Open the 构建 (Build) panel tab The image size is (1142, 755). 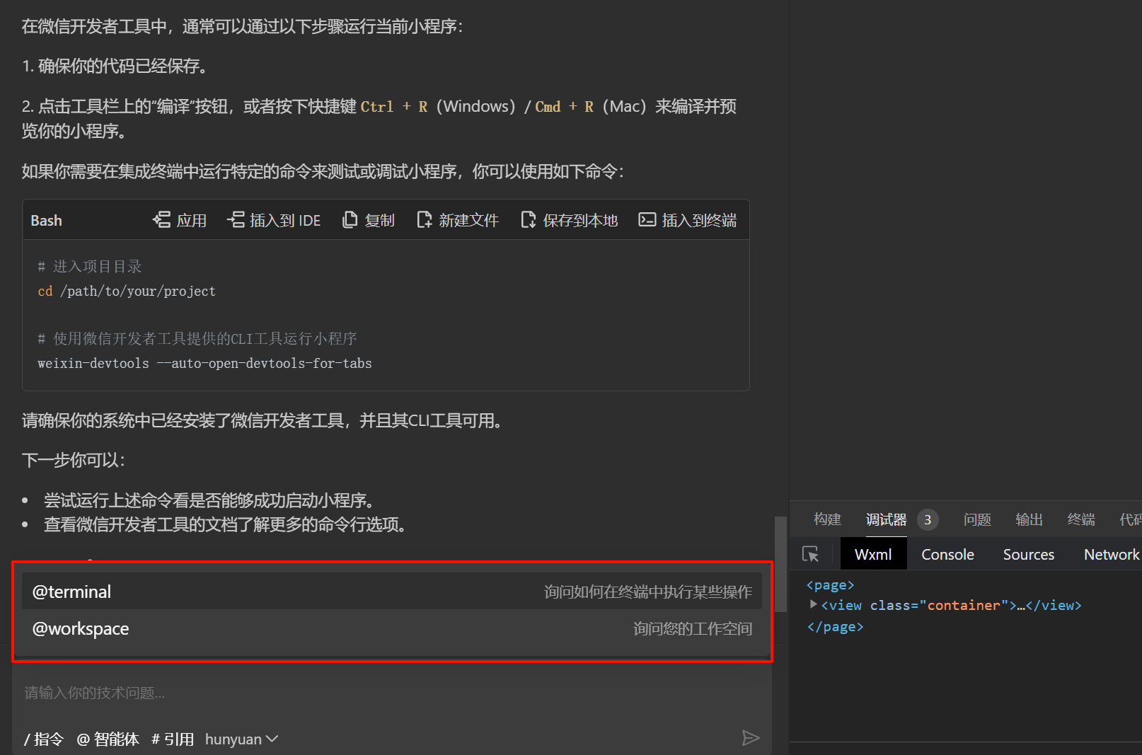click(827, 519)
